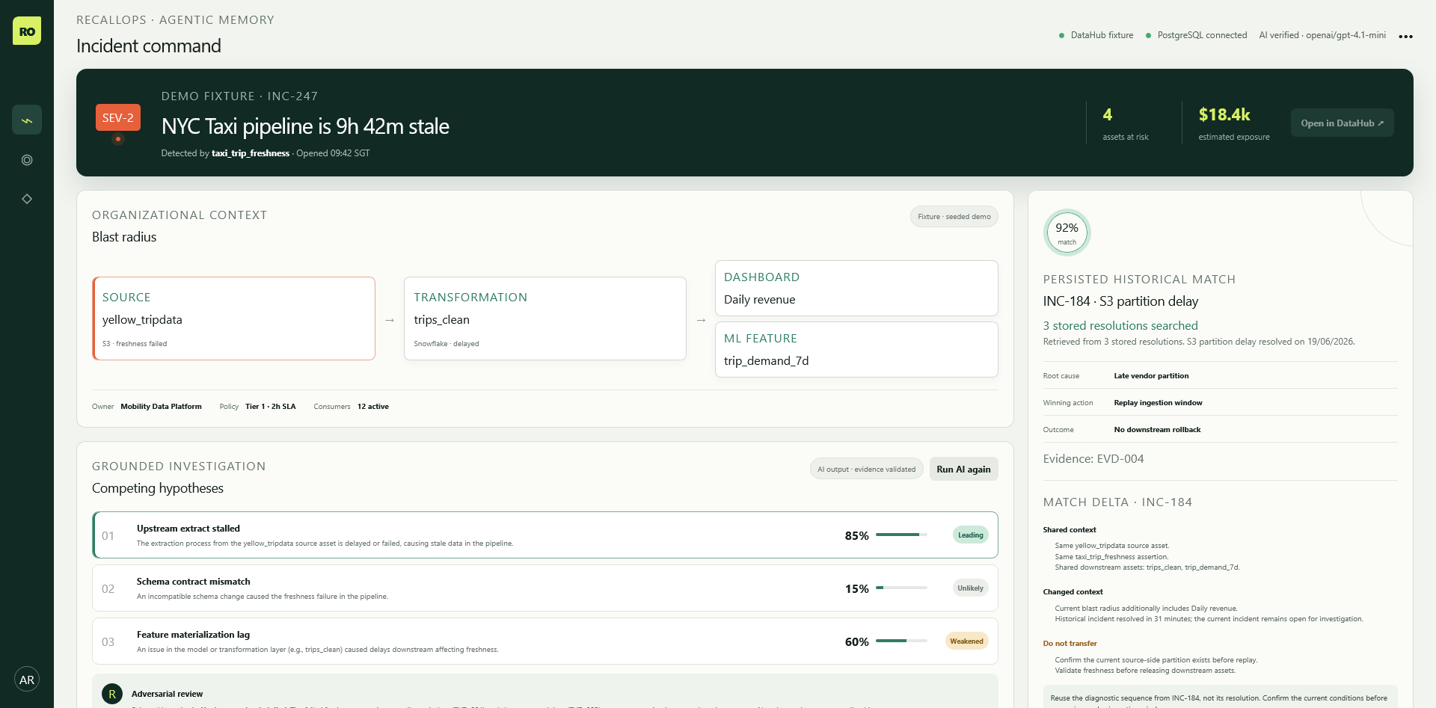Click the Replay ingestion window action
The image size is (1436, 708).
[x=1158, y=403]
